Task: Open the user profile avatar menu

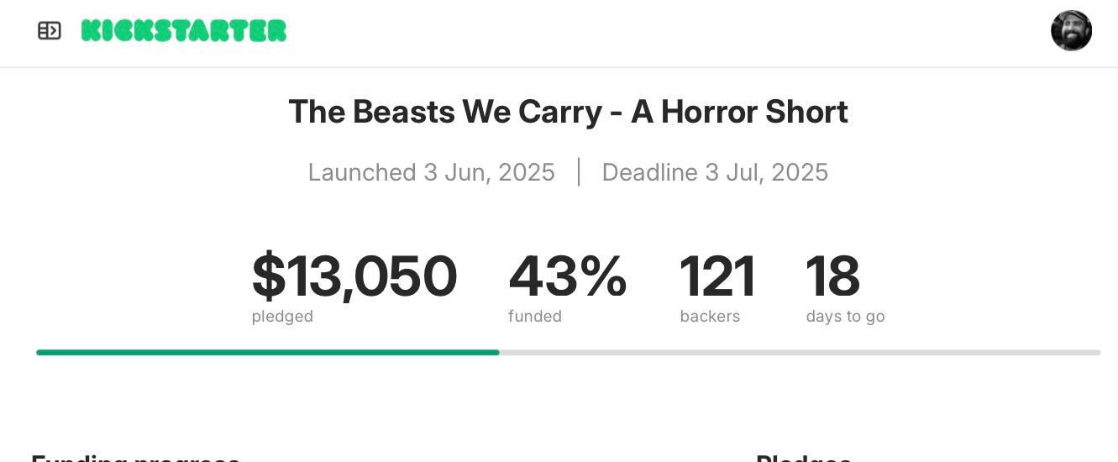Action: (x=1071, y=31)
